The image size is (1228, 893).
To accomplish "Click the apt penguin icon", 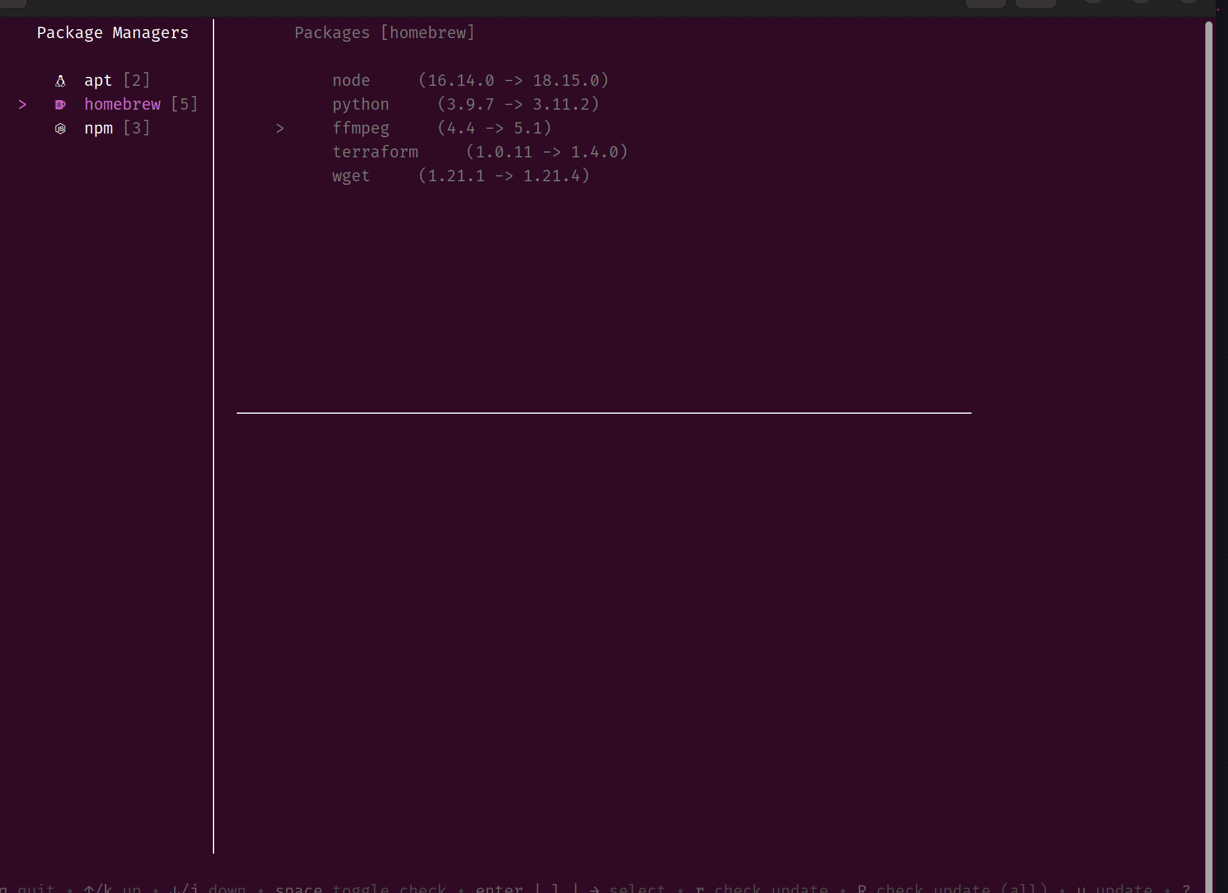I will 60,81.
